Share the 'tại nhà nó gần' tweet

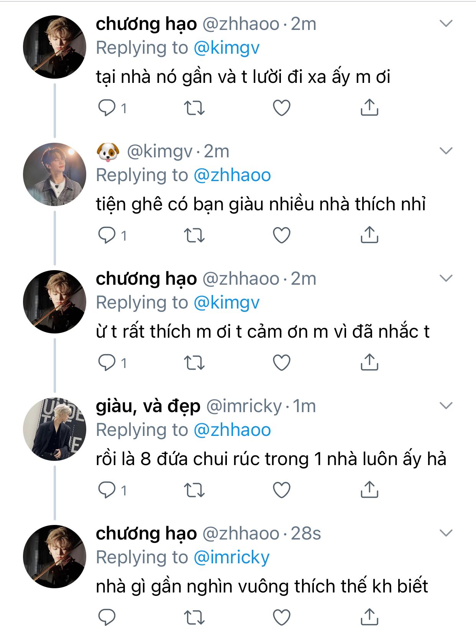click(x=369, y=107)
